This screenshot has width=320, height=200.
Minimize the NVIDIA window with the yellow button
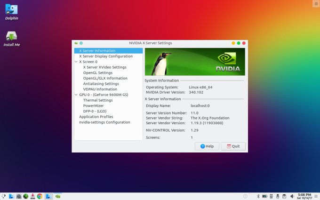[233, 43]
